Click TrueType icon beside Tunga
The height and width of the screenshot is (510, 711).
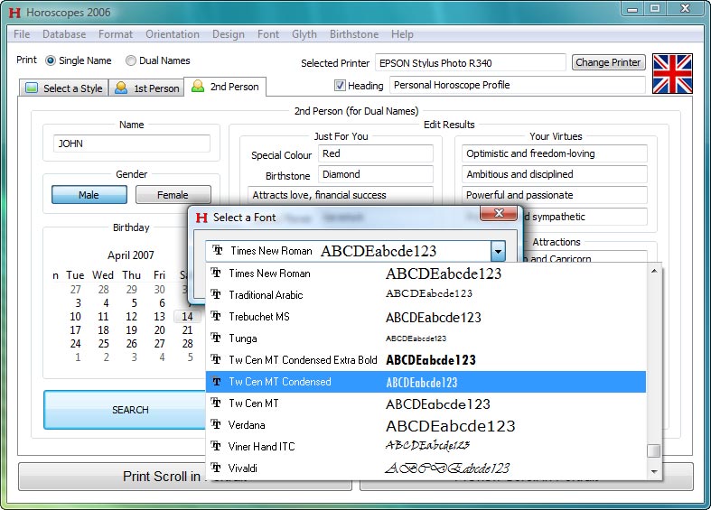pyautogui.click(x=216, y=338)
